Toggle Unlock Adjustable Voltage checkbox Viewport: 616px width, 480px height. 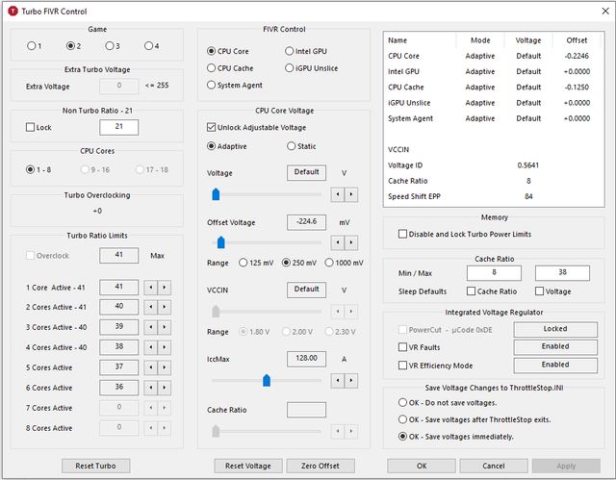pyautogui.click(x=213, y=127)
